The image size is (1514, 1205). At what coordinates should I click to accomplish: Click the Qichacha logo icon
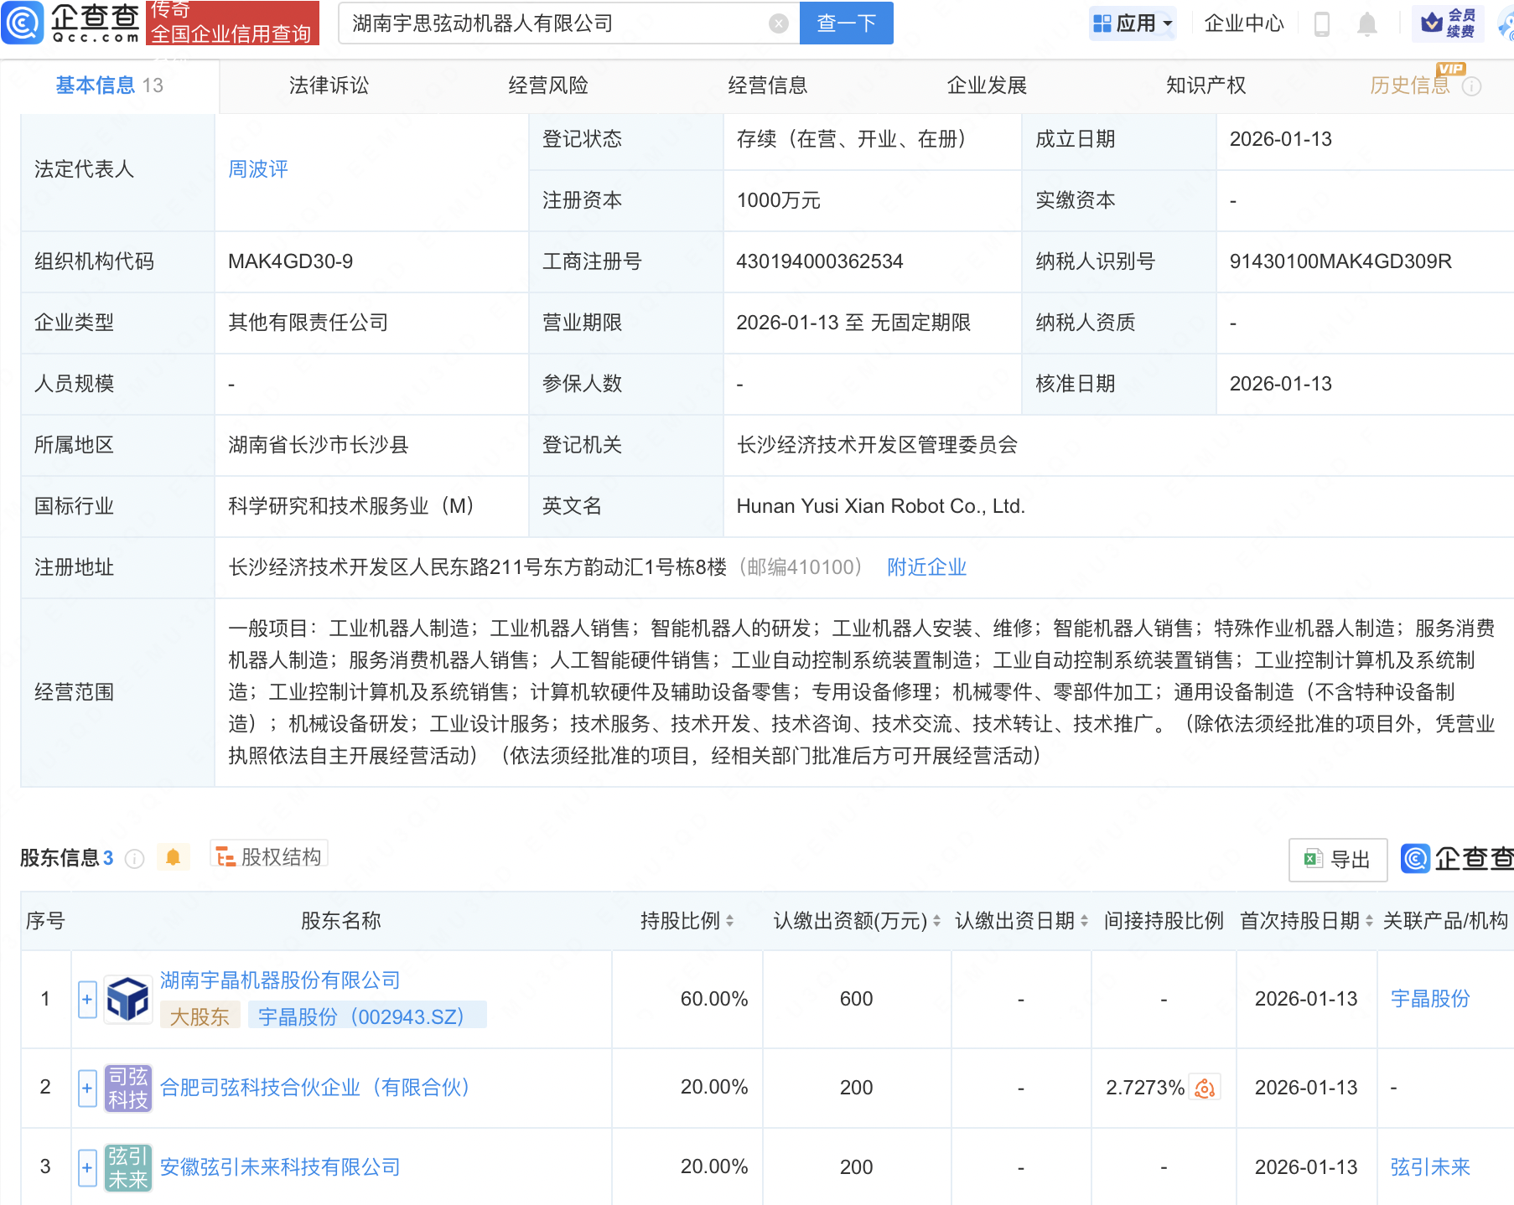tap(23, 23)
